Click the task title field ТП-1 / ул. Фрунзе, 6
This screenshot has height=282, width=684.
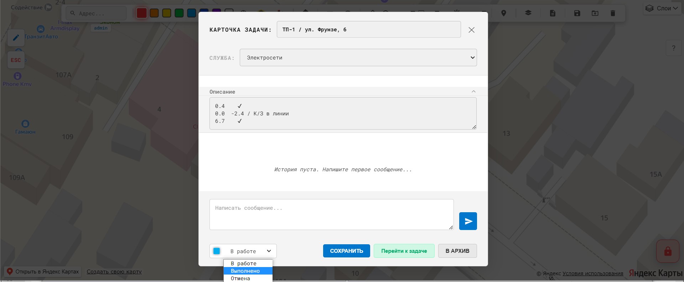pyautogui.click(x=369, y=30)
